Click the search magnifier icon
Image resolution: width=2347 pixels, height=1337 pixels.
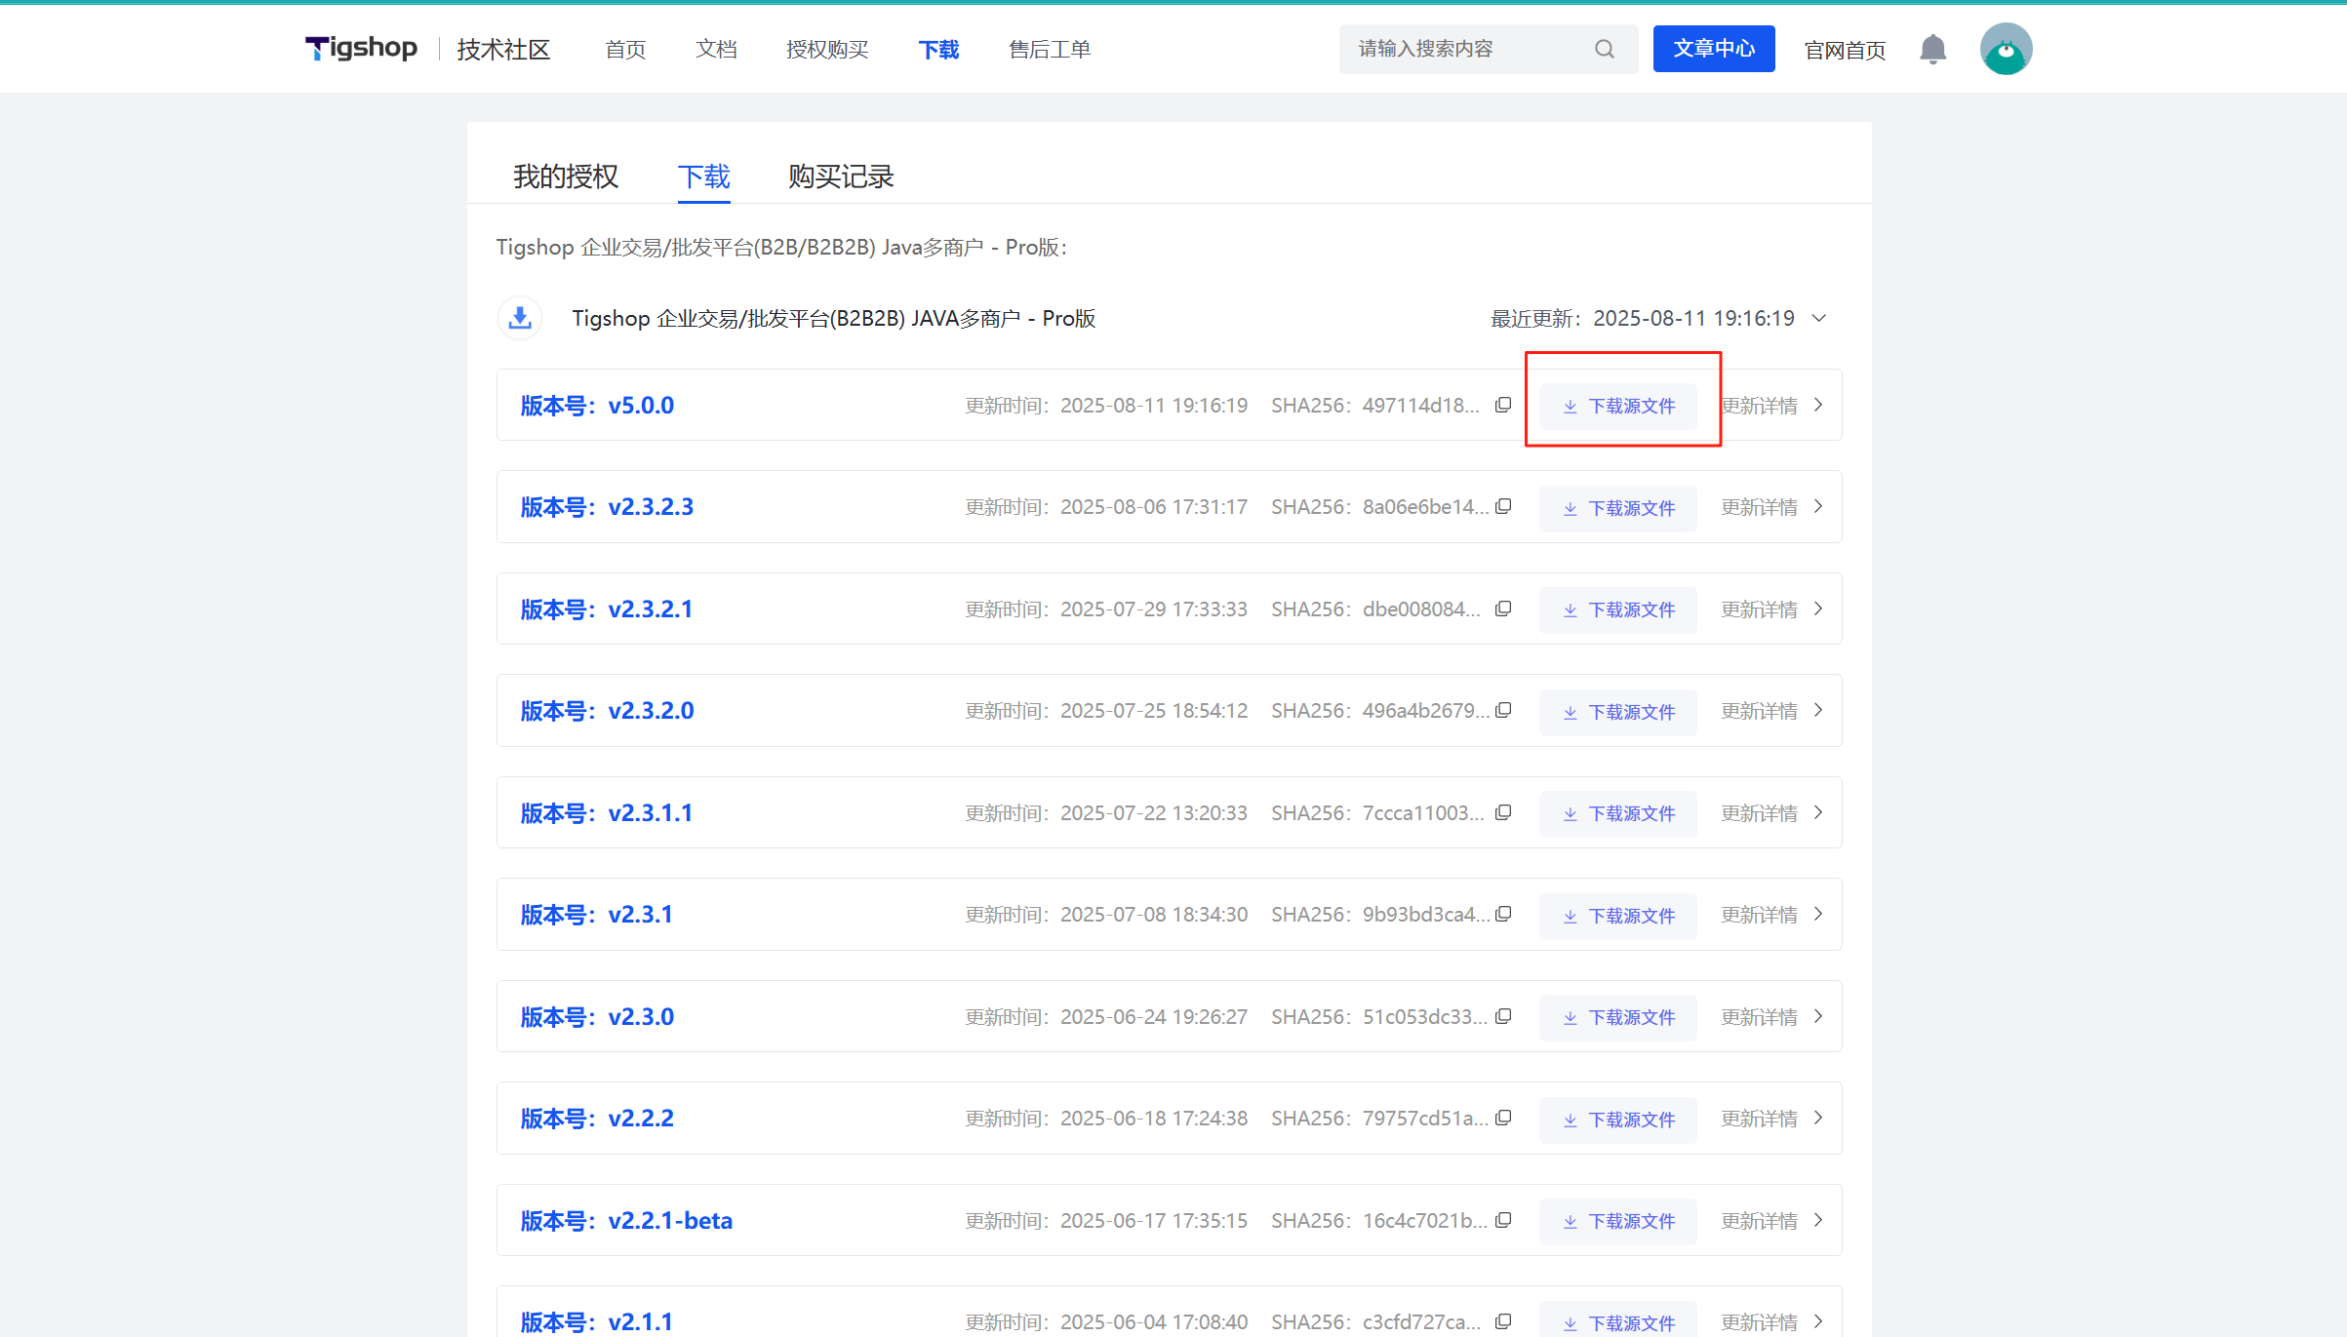point(1605,49)
